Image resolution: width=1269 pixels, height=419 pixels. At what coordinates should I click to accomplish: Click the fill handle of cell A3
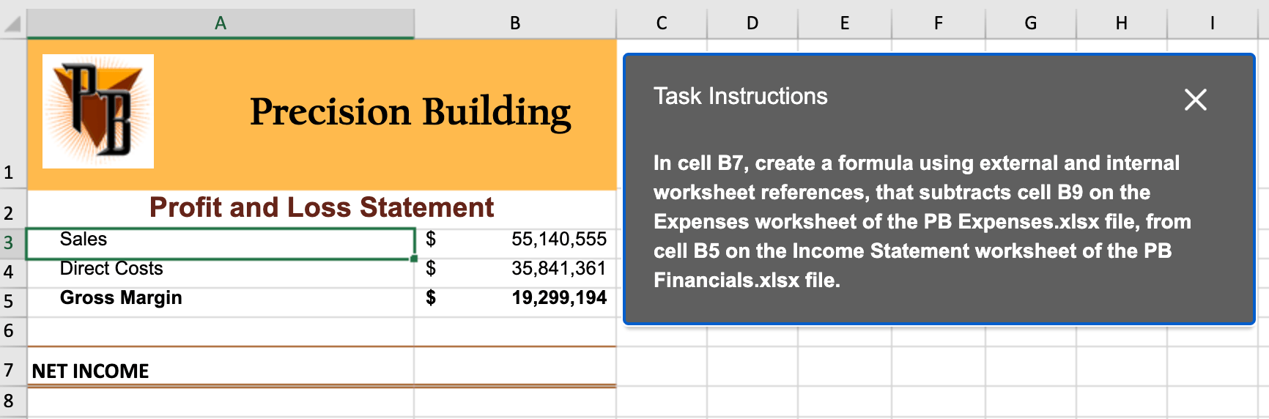(415, 259)
